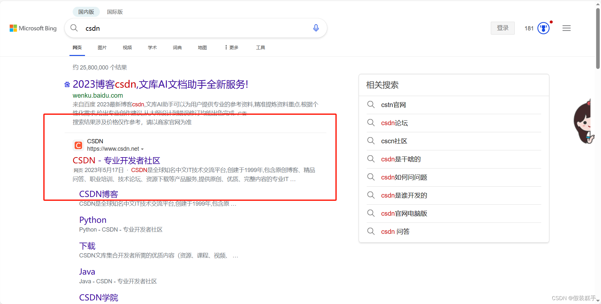601x304 pixels.
Task: Click the scrollbar down arrow
Action: pyautogui.click(x=598, y=300)
